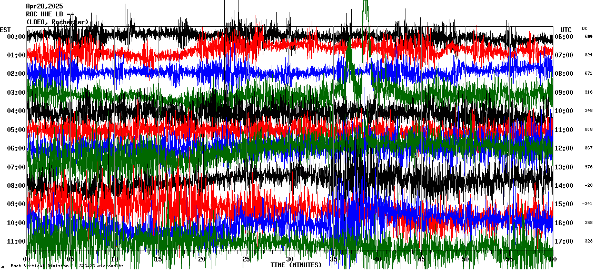Screen dimensions: 595x273
Task: Click the UTC "12:00" row label
Action: (x=564, y=148)
